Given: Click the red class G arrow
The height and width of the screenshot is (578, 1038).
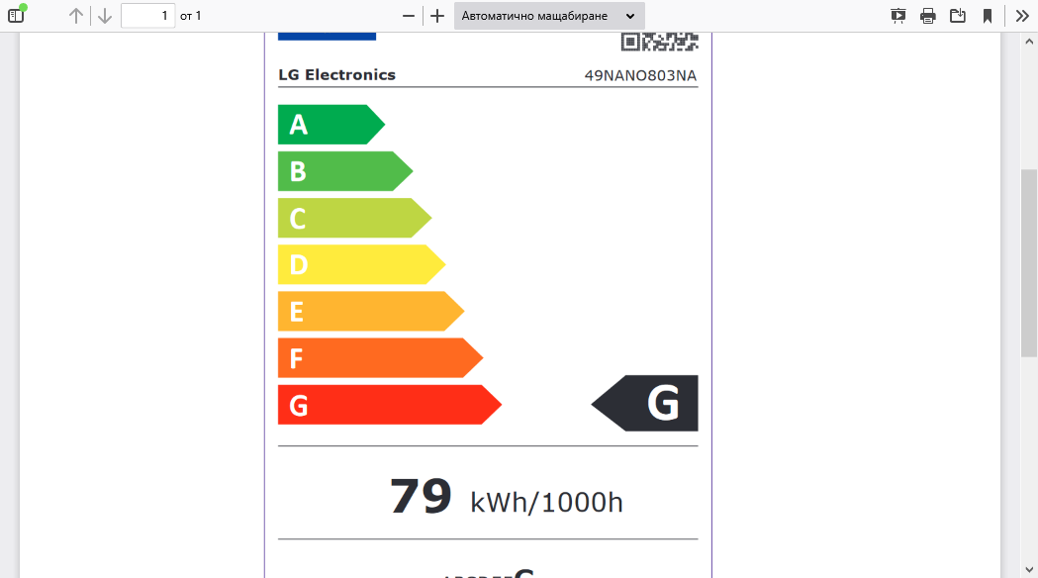Looking at the screenshot, I should click(389, 405).
